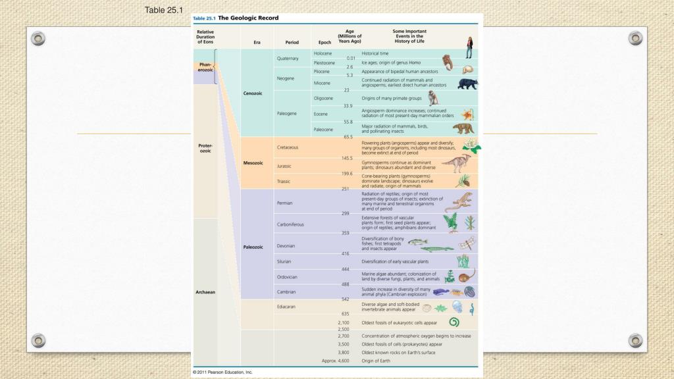Click the 'Period' column header
674x379 pixels.
click(x=292, y=42)
